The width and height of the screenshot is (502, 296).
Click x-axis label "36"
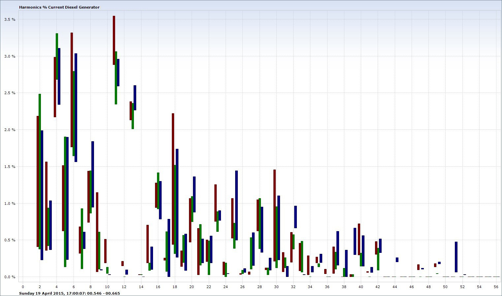point(327,287)
